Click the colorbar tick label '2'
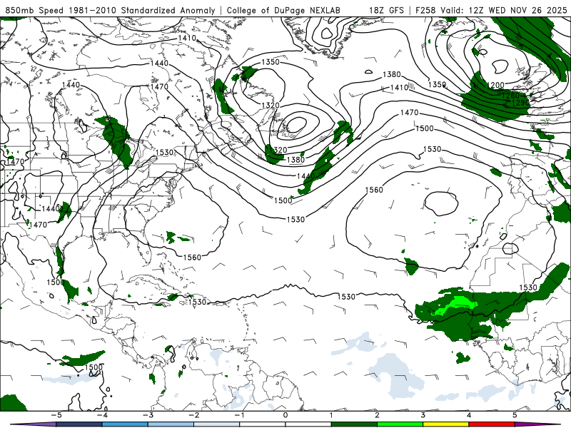This screenshot has width=571, height=428. click(x=377, y=415)
